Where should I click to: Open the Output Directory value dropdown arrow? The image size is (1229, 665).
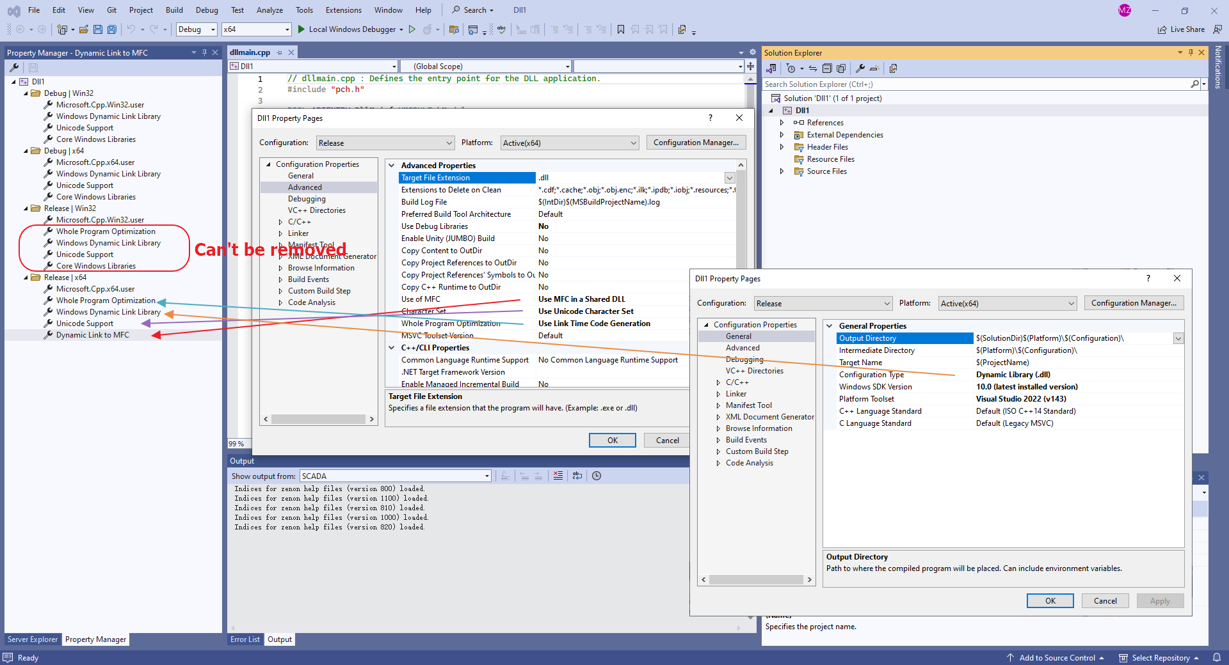[1178, 338]
